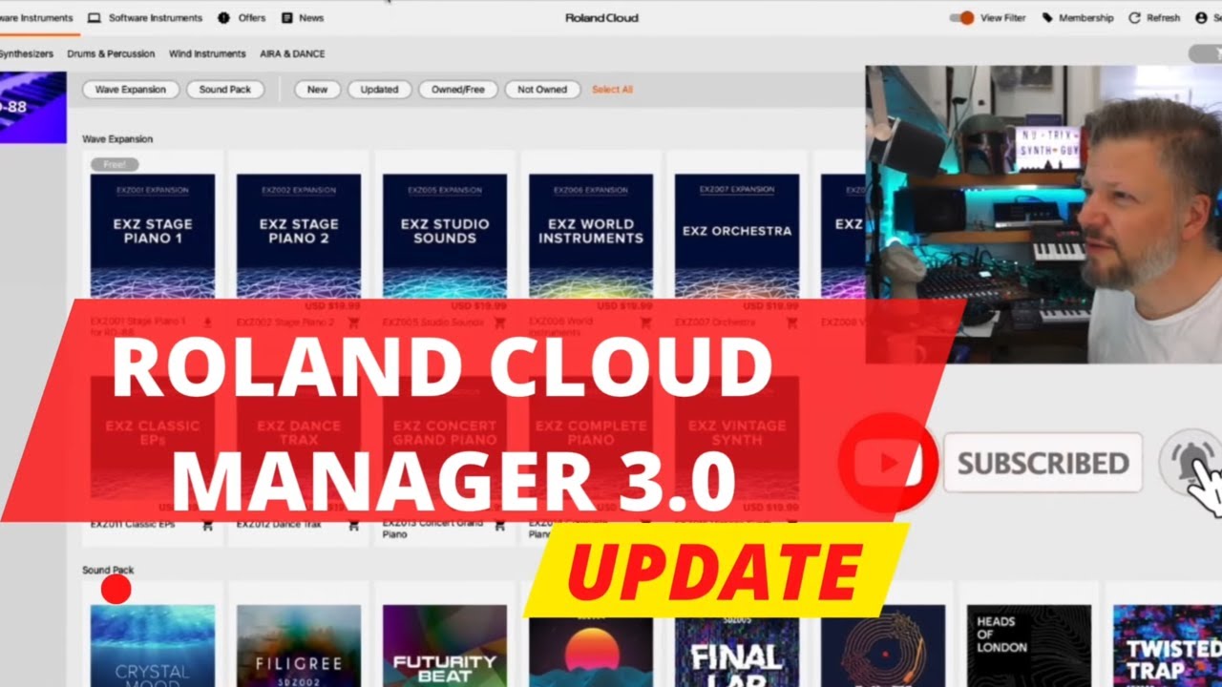
Task: Click the Wave Expansion section heading
Action: tap(117, 139)
